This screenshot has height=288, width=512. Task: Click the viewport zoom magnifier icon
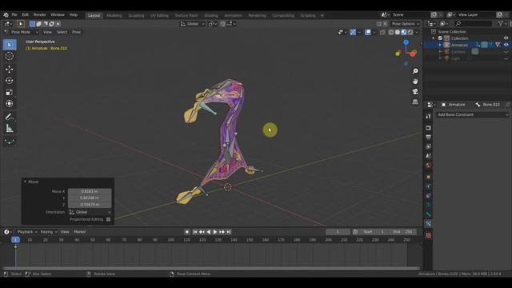[415, 71]
